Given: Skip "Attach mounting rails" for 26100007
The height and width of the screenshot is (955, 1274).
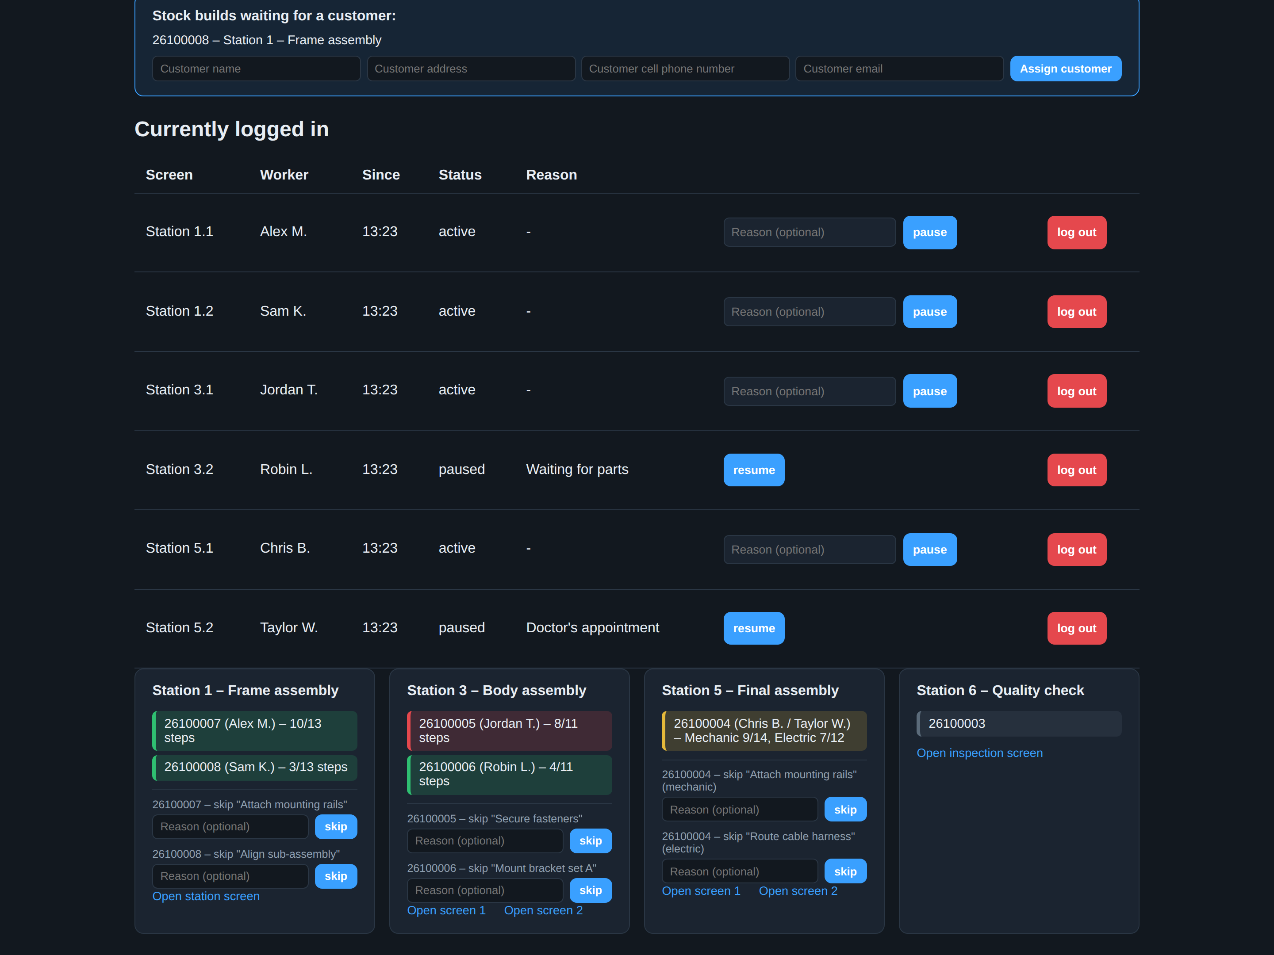Looking at the screenshot, I should click(x=336, y=827).
